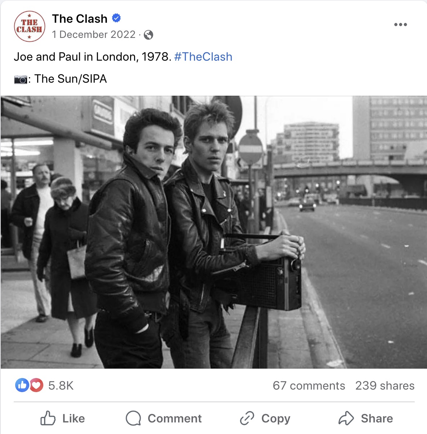Viewport: 427px width, 434px height.
Task: Click the public globe audience icon
Action: tap(148, 35)
